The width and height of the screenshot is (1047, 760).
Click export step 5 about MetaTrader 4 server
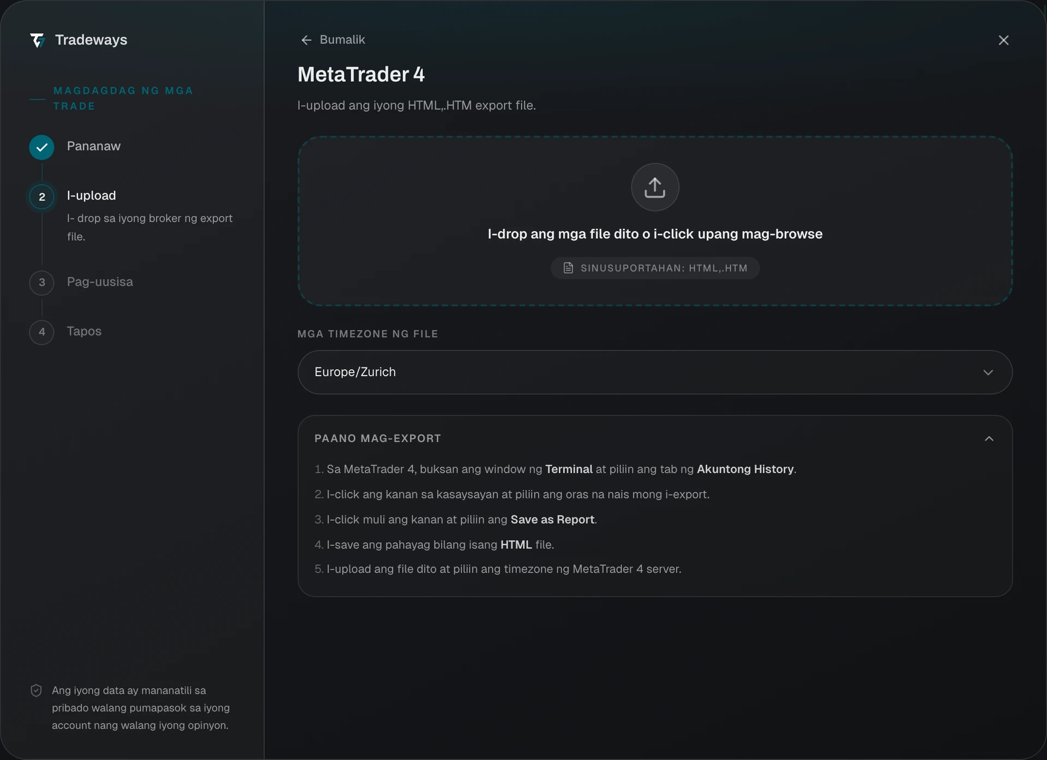[498, 569]
